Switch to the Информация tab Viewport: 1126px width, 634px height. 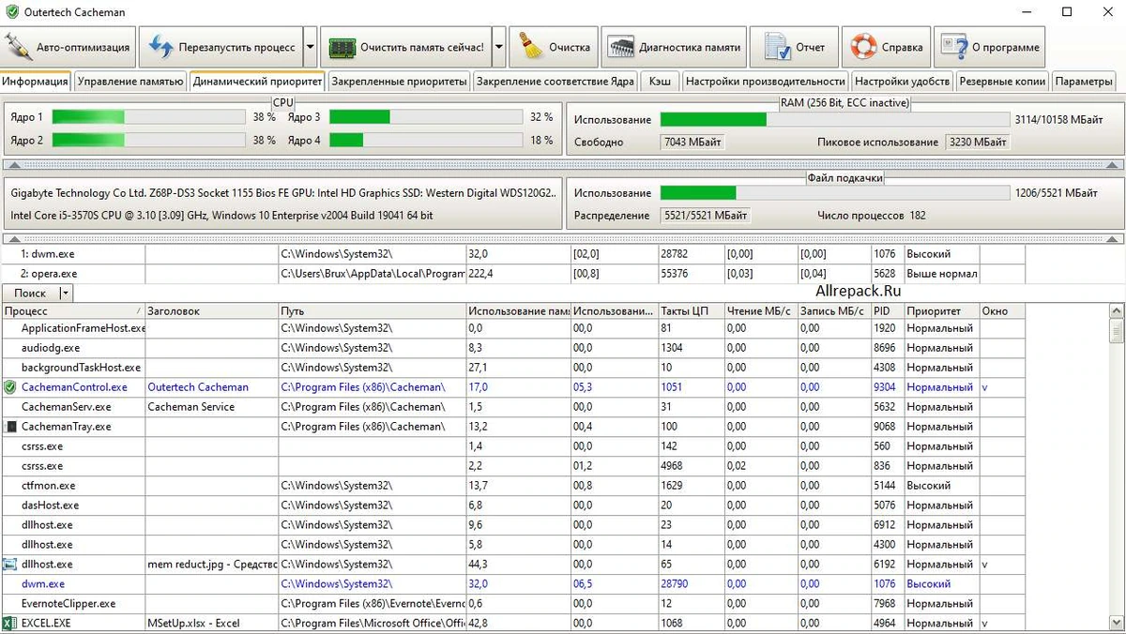(36, 82)
